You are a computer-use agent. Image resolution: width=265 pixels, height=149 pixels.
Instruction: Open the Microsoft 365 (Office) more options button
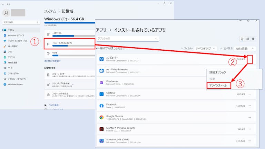coord(249,141)
